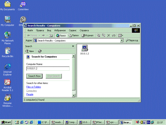166x125 pixels.
Task: Click the Up one level toolbar icon
Action: click(51, 35)
